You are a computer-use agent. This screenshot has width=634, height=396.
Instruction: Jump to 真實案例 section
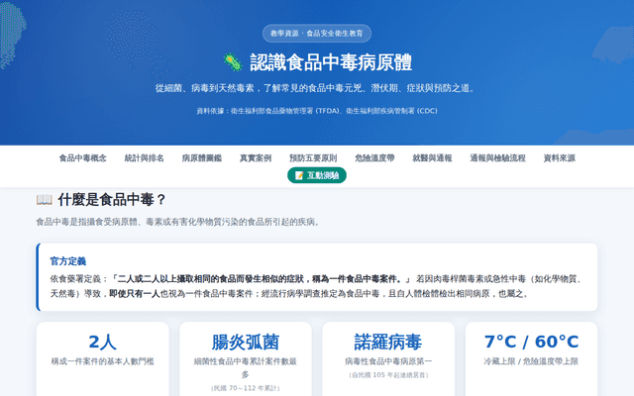coord(256,158)
